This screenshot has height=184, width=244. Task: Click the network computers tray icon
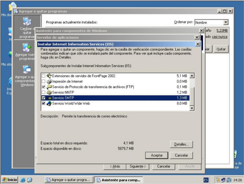[x=223, y=180]
